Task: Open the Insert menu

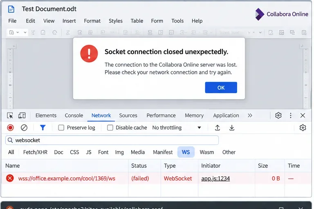Action: click(69, 21)
